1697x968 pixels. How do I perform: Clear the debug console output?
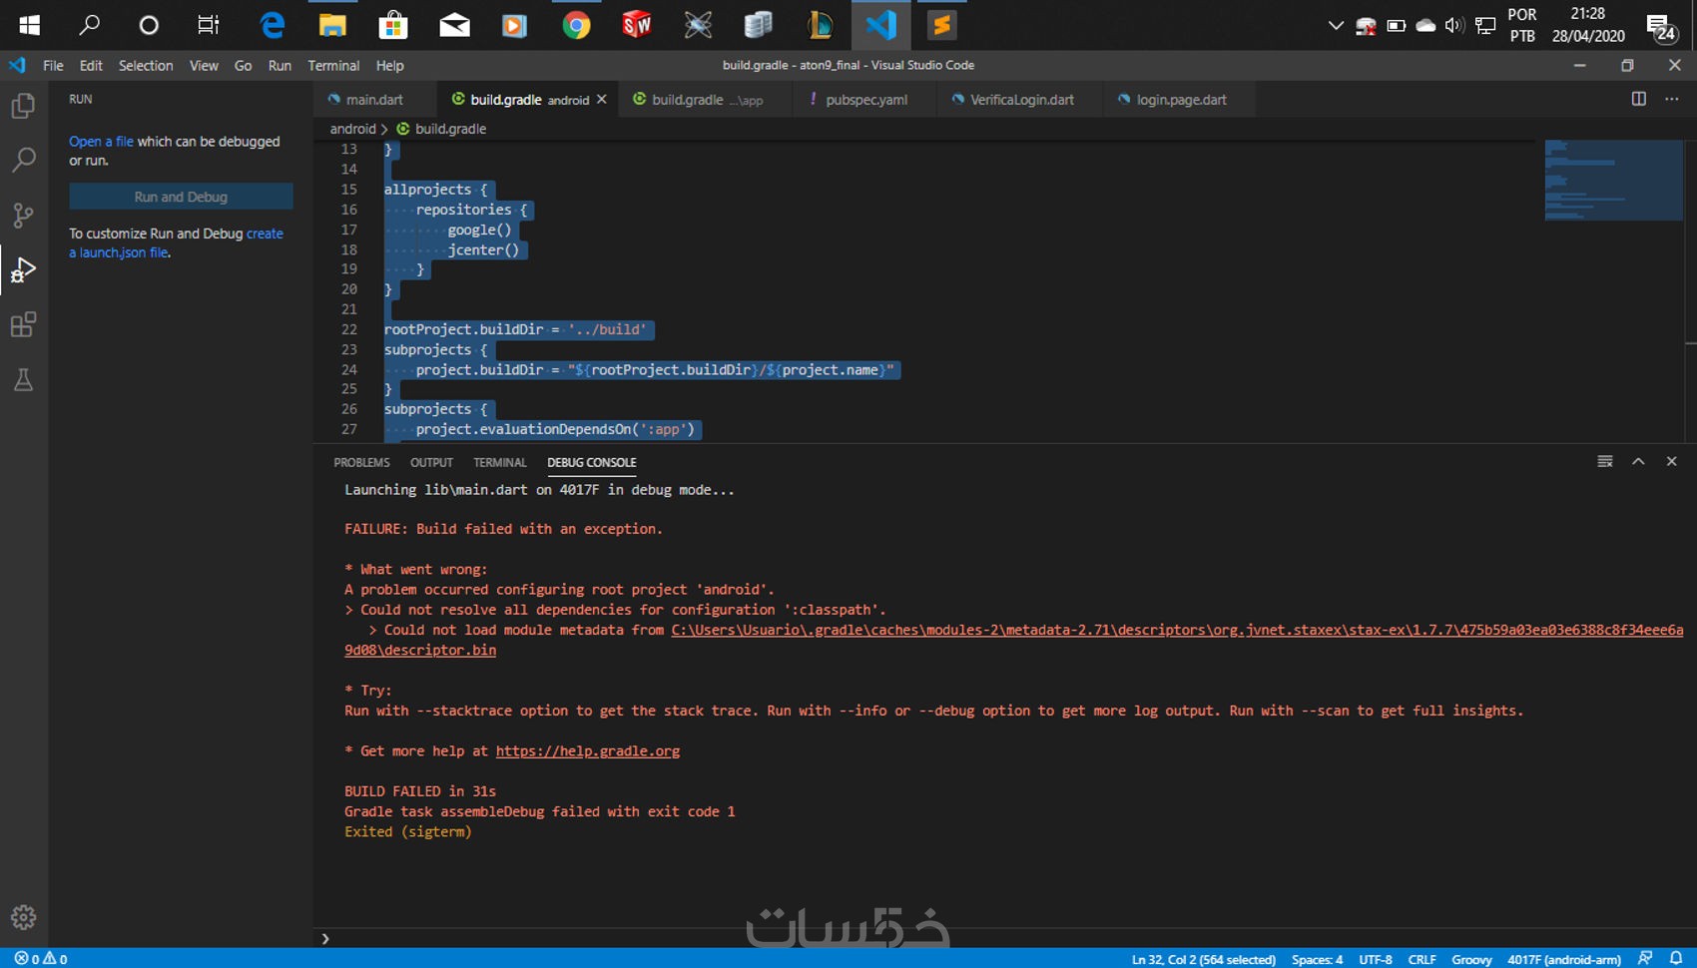1604,461
